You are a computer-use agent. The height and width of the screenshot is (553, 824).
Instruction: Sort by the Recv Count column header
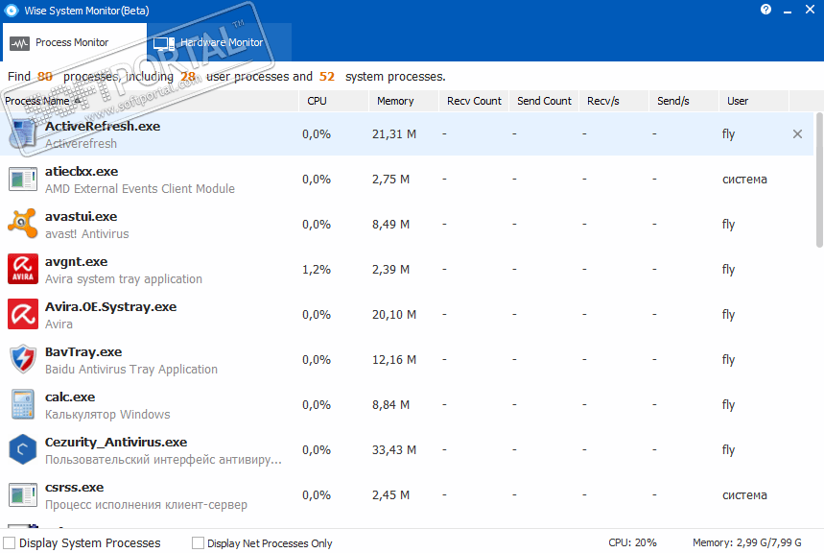pyautogui.click(x=474, y=101)
